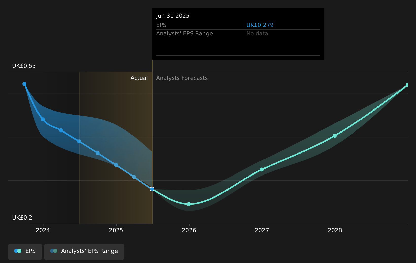Click the 2026 x-axis year label
This screenshot has height=263, width=416.
pos(189,230)
